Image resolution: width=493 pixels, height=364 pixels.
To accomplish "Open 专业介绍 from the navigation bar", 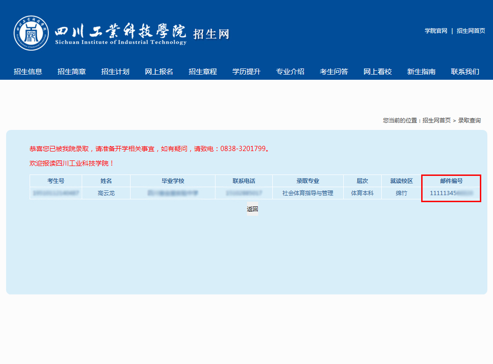I will pyautogui.click(x=290, y=72).
